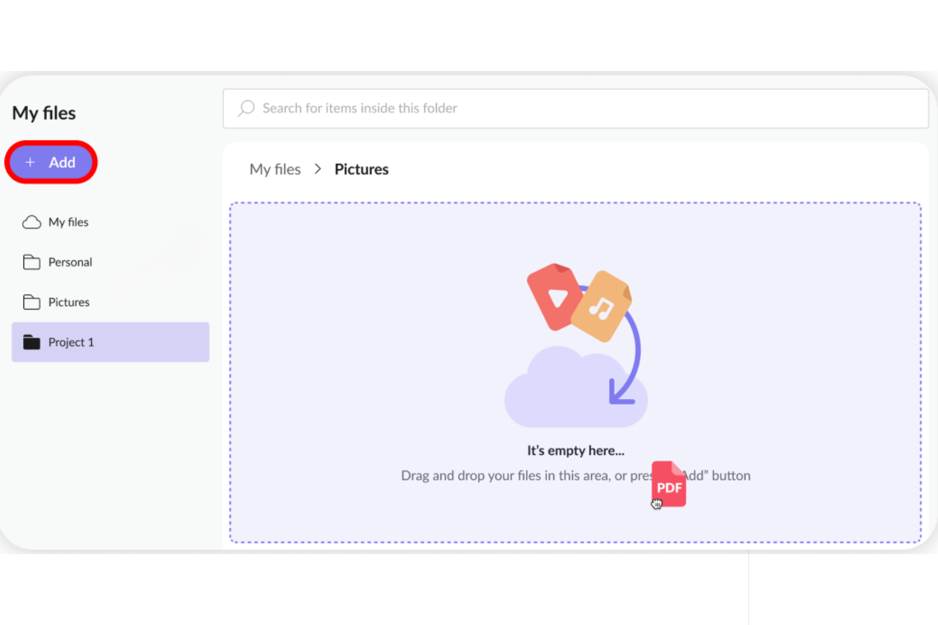Click the magnifying glass search icon
The image size is (938, 625).
tap(245, 108)
